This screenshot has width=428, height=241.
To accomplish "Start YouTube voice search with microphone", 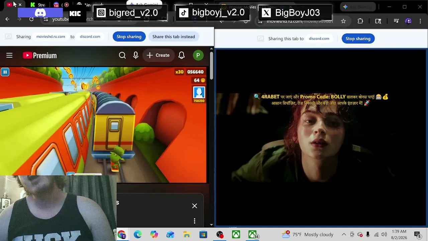I will (x=136, y=55).
